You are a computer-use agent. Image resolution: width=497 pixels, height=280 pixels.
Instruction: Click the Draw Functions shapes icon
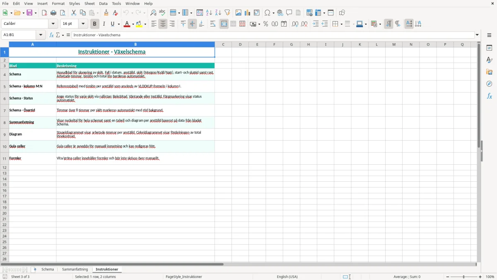[342, 13]
